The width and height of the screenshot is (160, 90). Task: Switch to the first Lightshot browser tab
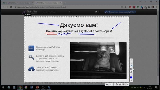tap(20, 3)
